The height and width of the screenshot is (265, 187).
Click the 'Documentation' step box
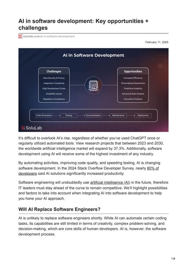click(93, 116)
